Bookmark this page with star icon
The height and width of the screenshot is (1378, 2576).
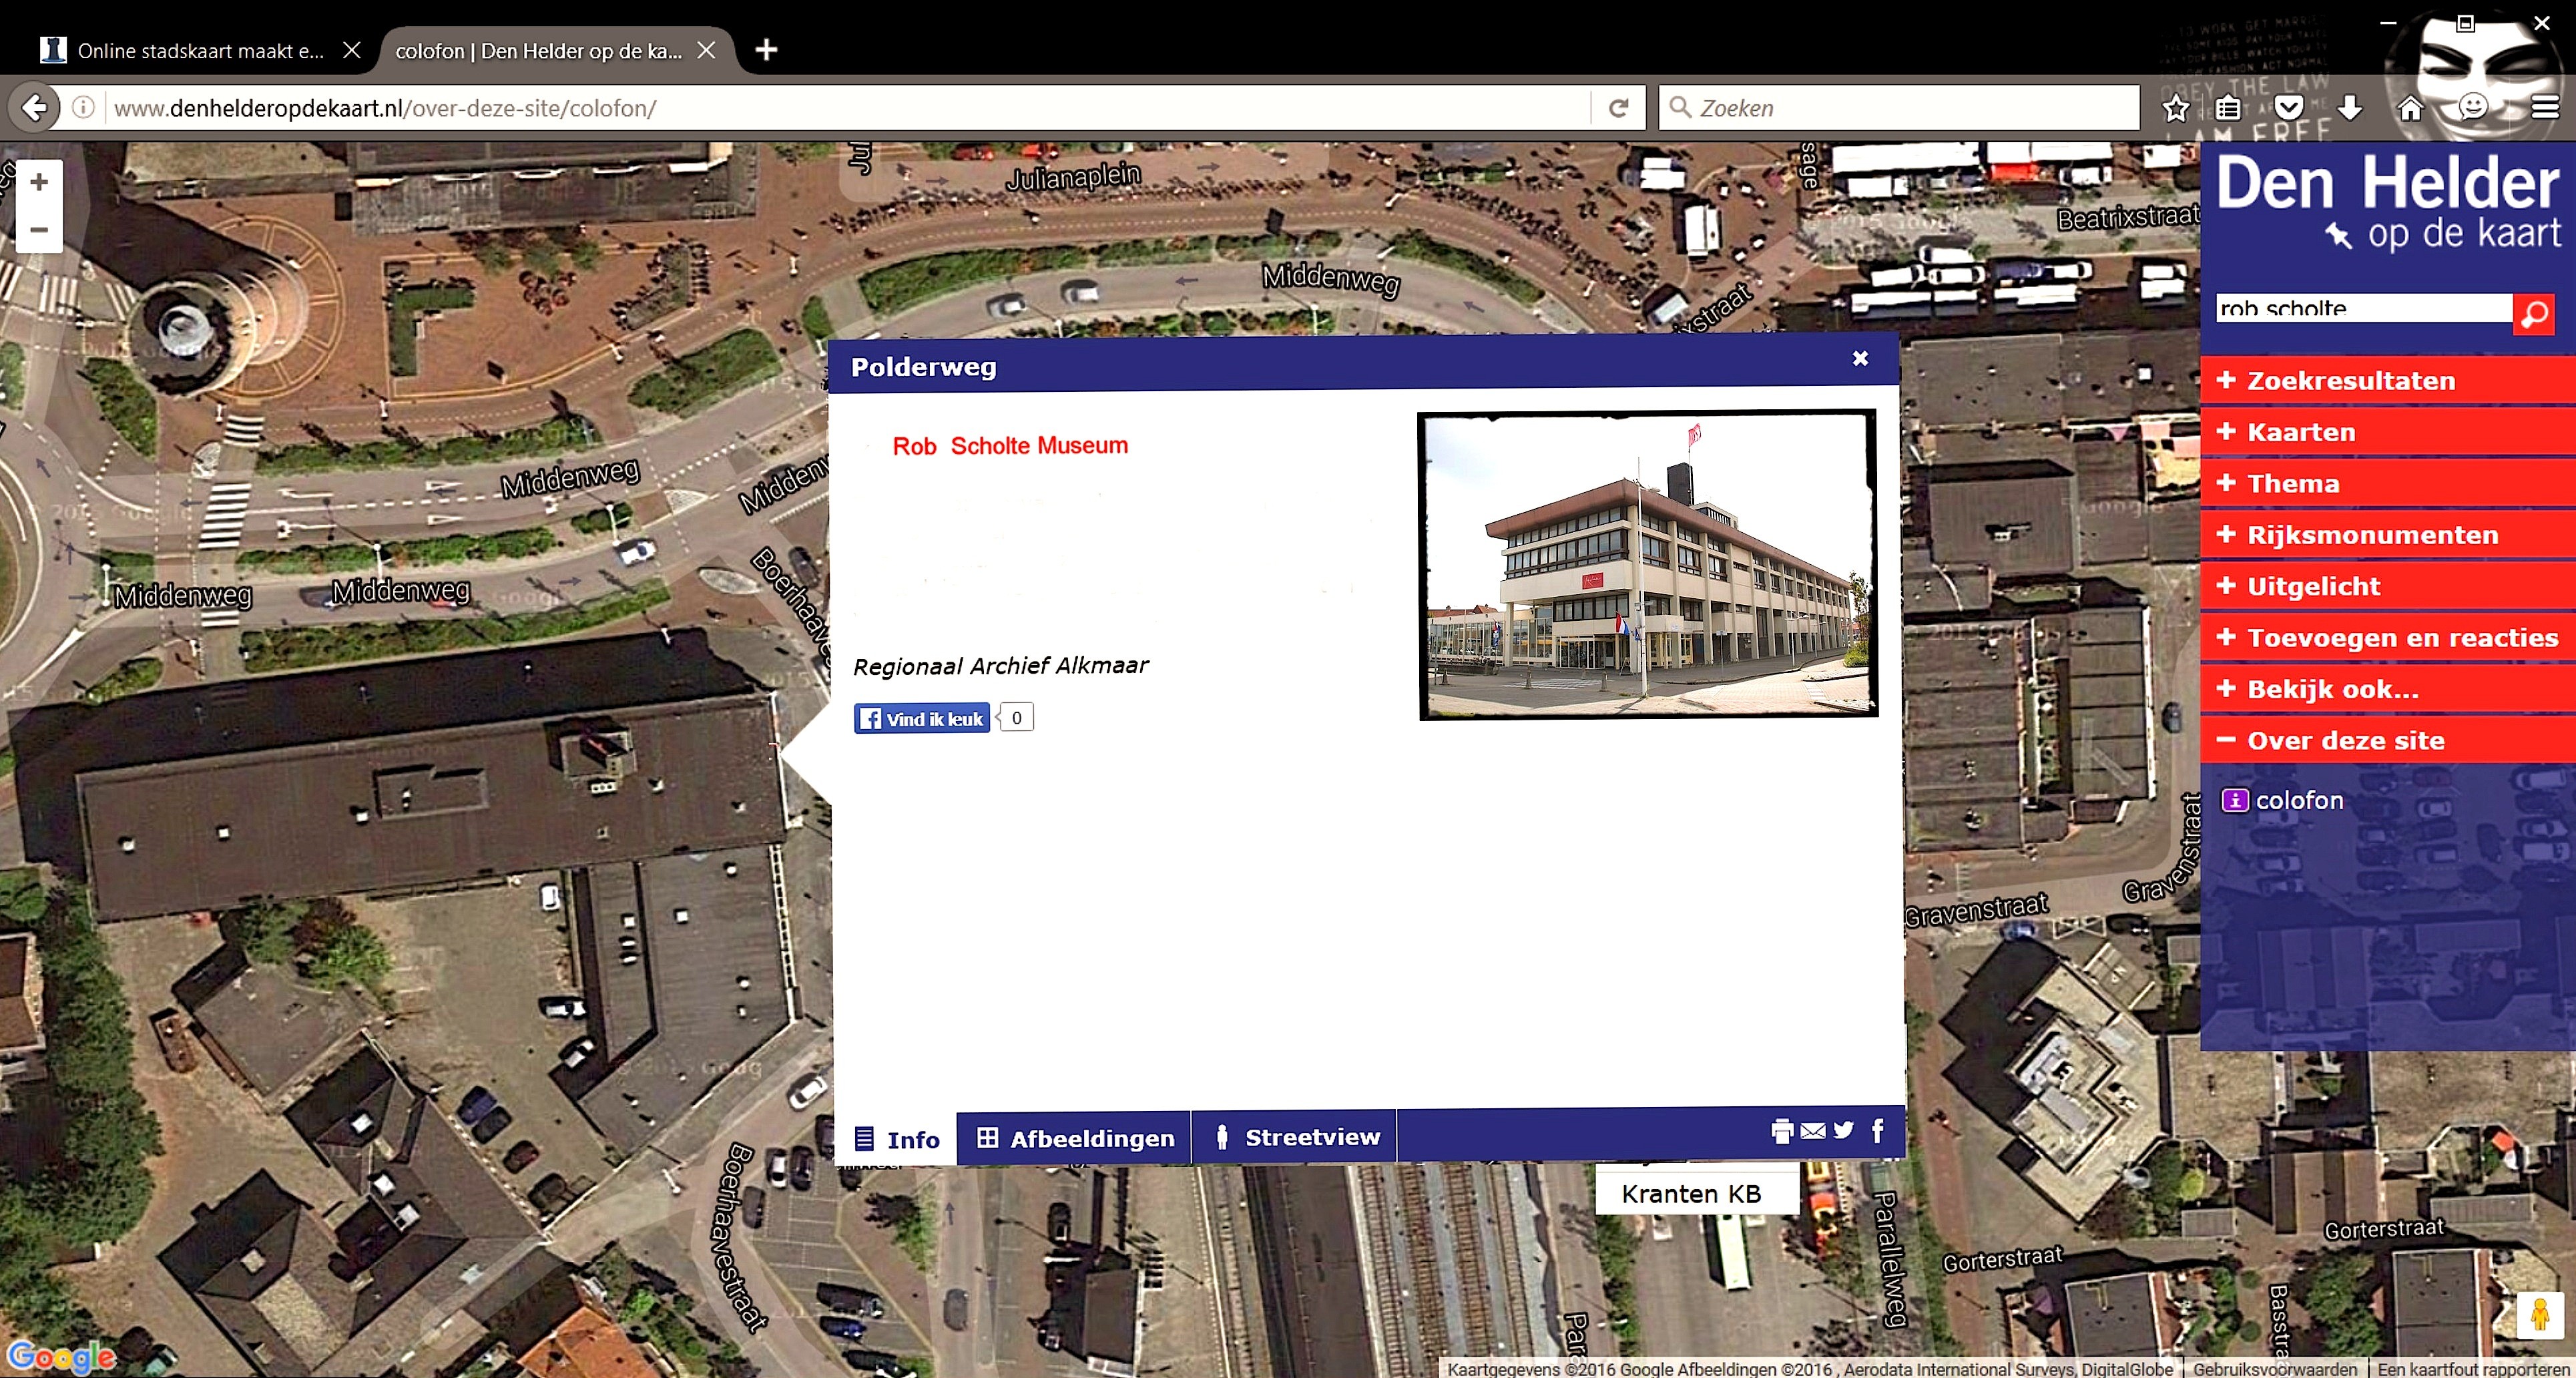pyautogui.click(x=2175, y=108)
